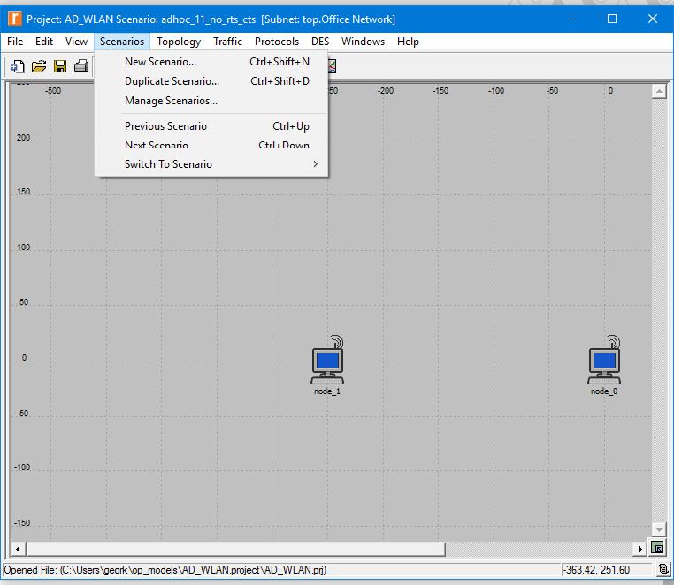Click the Save floppy disk icon

60,66
